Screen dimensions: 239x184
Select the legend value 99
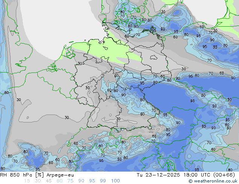pyautogui.click(x=103, y=181)
